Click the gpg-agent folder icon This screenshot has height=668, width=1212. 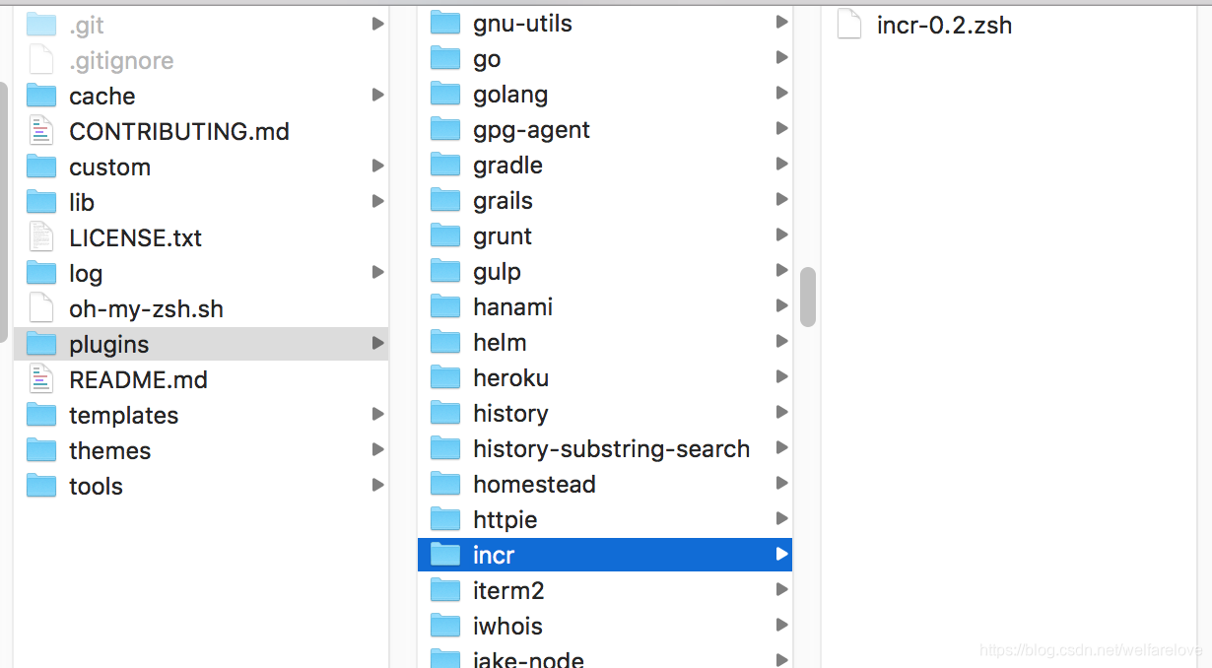click(x=446, y=129)
